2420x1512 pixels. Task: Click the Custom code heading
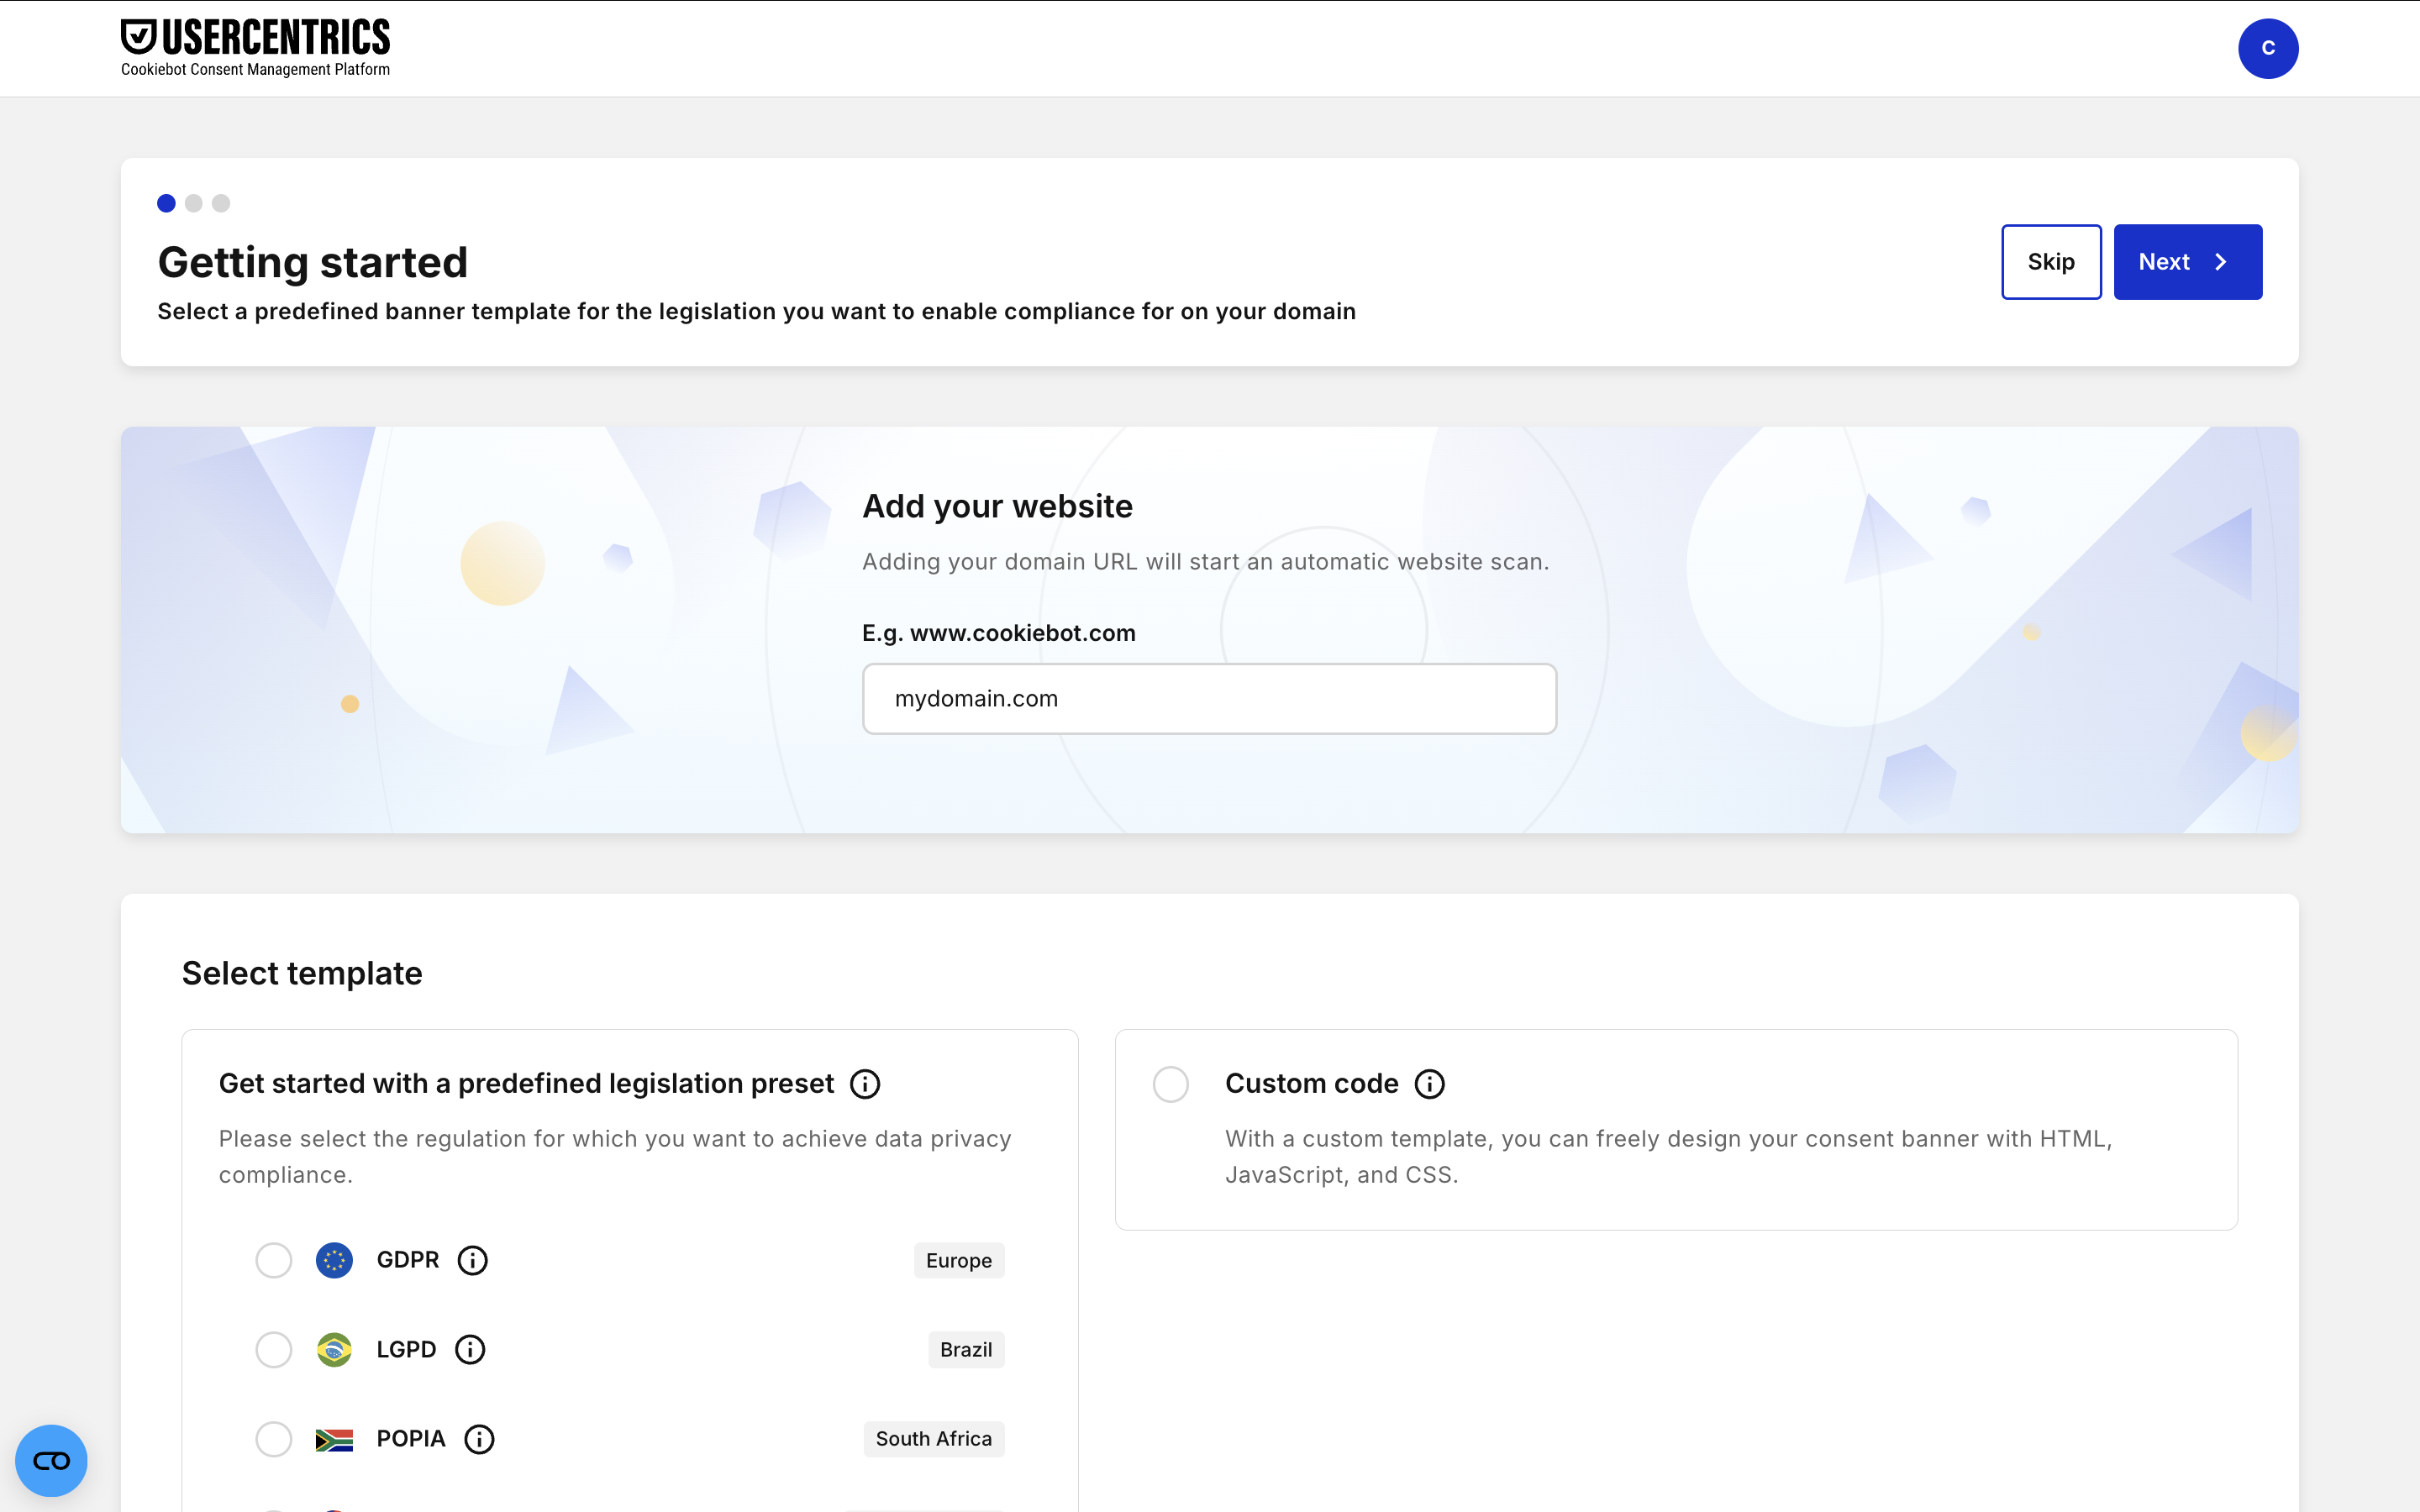(1311, 1084)
